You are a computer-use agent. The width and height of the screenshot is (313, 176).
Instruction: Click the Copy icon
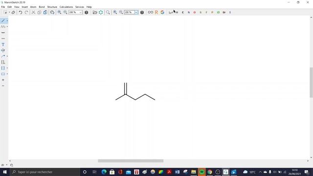tap(39, 12)
